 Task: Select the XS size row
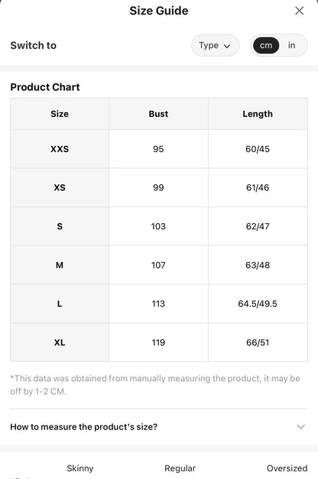click(x=159, y=187)
